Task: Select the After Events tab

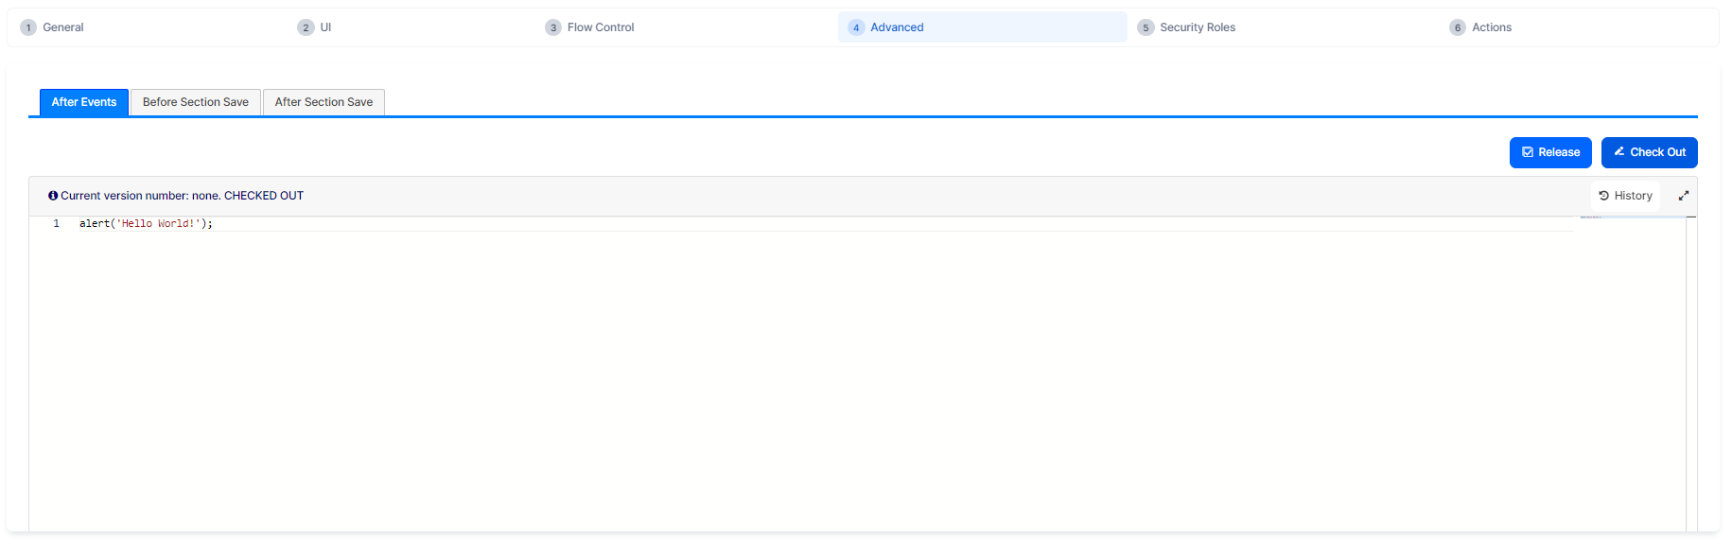Action: point(83,102)
